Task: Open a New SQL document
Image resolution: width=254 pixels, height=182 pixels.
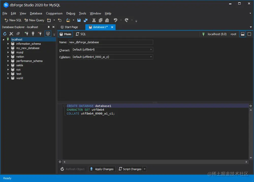Action: pos(13,20)
